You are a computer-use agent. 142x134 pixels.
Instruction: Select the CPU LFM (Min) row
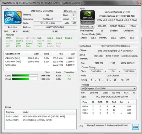40,58
